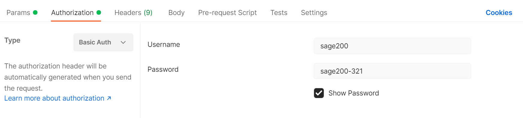This screenshot has height=118, width=523.
Task: Switch to the Headers (9) tab
Action: click(x=133, y=13)
